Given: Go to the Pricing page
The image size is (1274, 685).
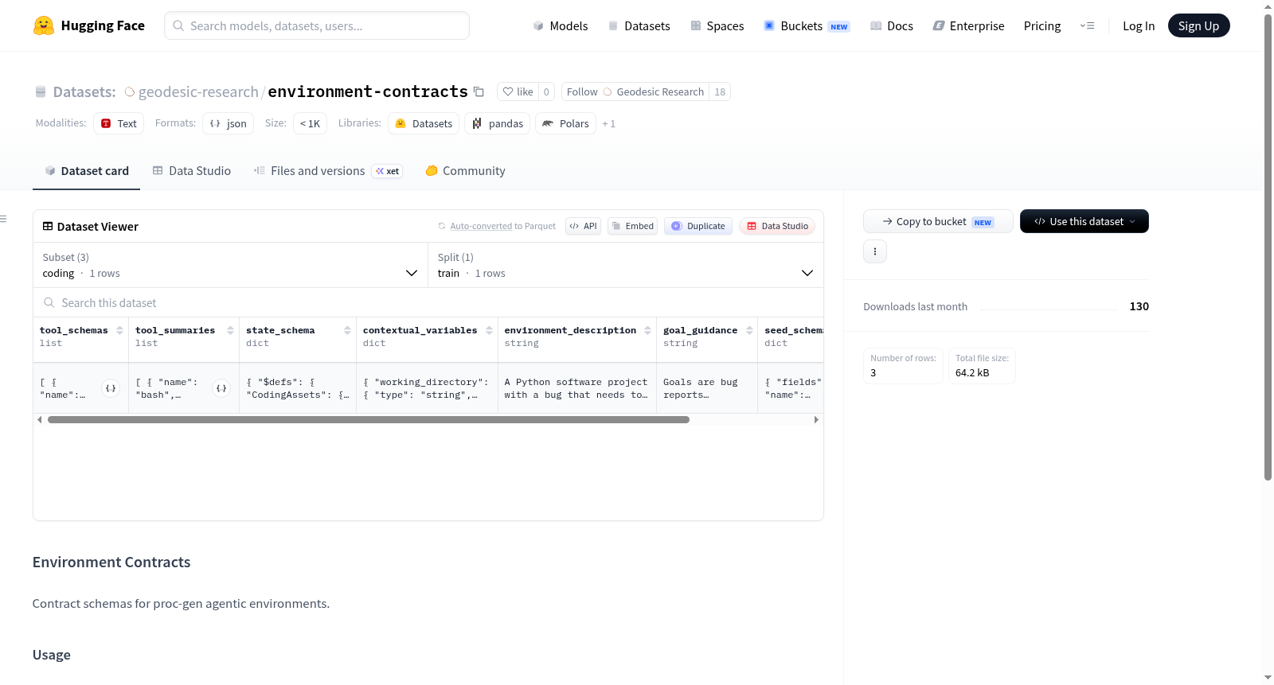Looking at the screenshot, I should (x=1042, y=26).
